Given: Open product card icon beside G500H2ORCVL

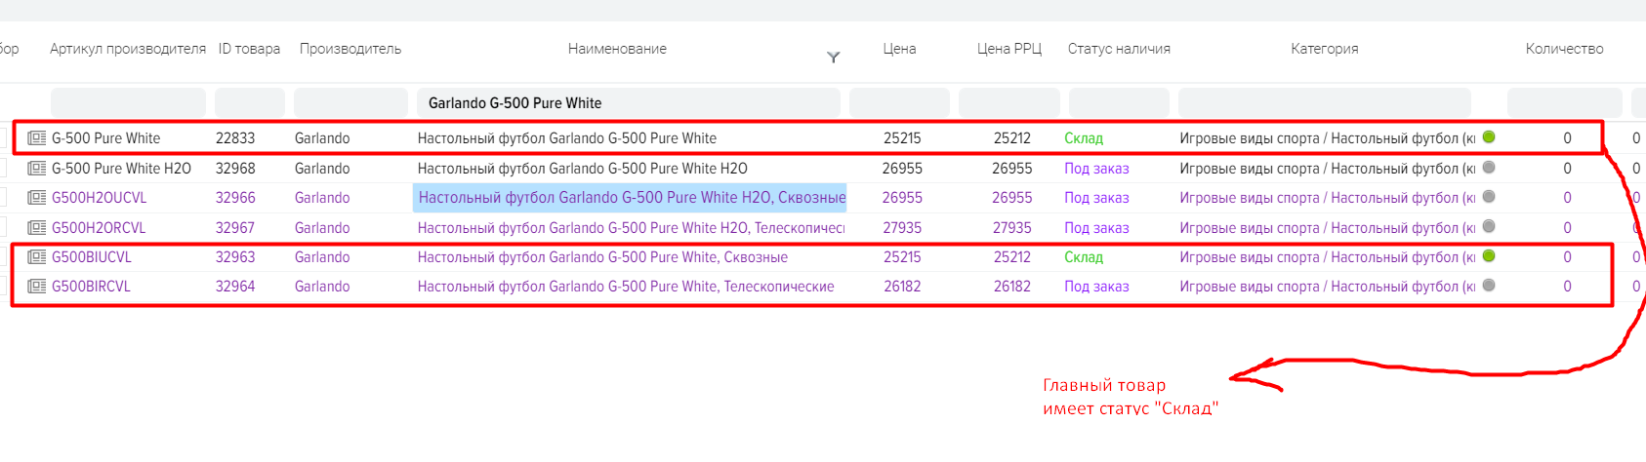Looking at the screenshot, I should pos(37,228).
